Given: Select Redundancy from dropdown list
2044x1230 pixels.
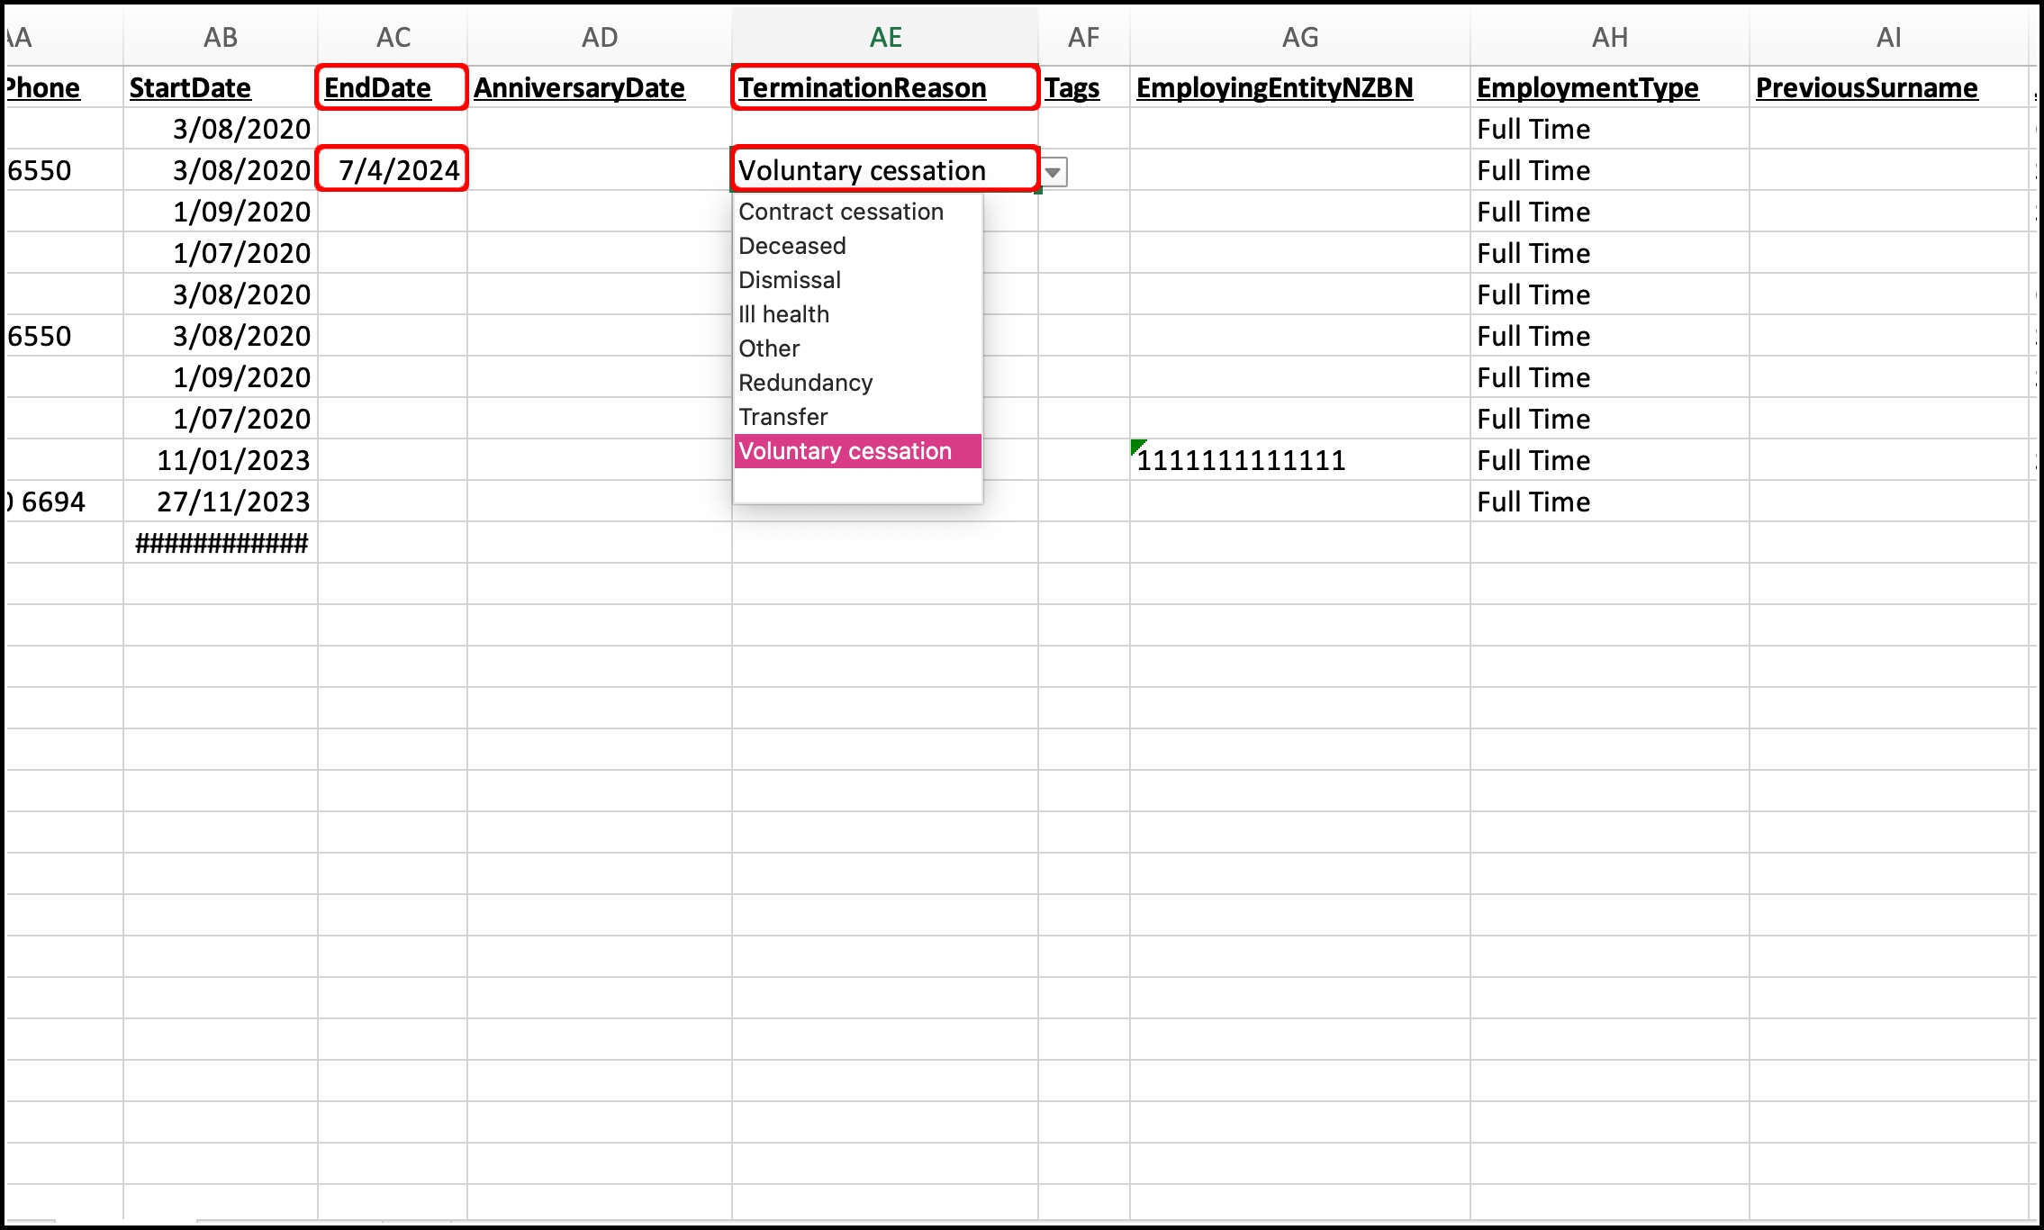Looking at the screenshot, I should pyautogui.click(x=805, y=383).
